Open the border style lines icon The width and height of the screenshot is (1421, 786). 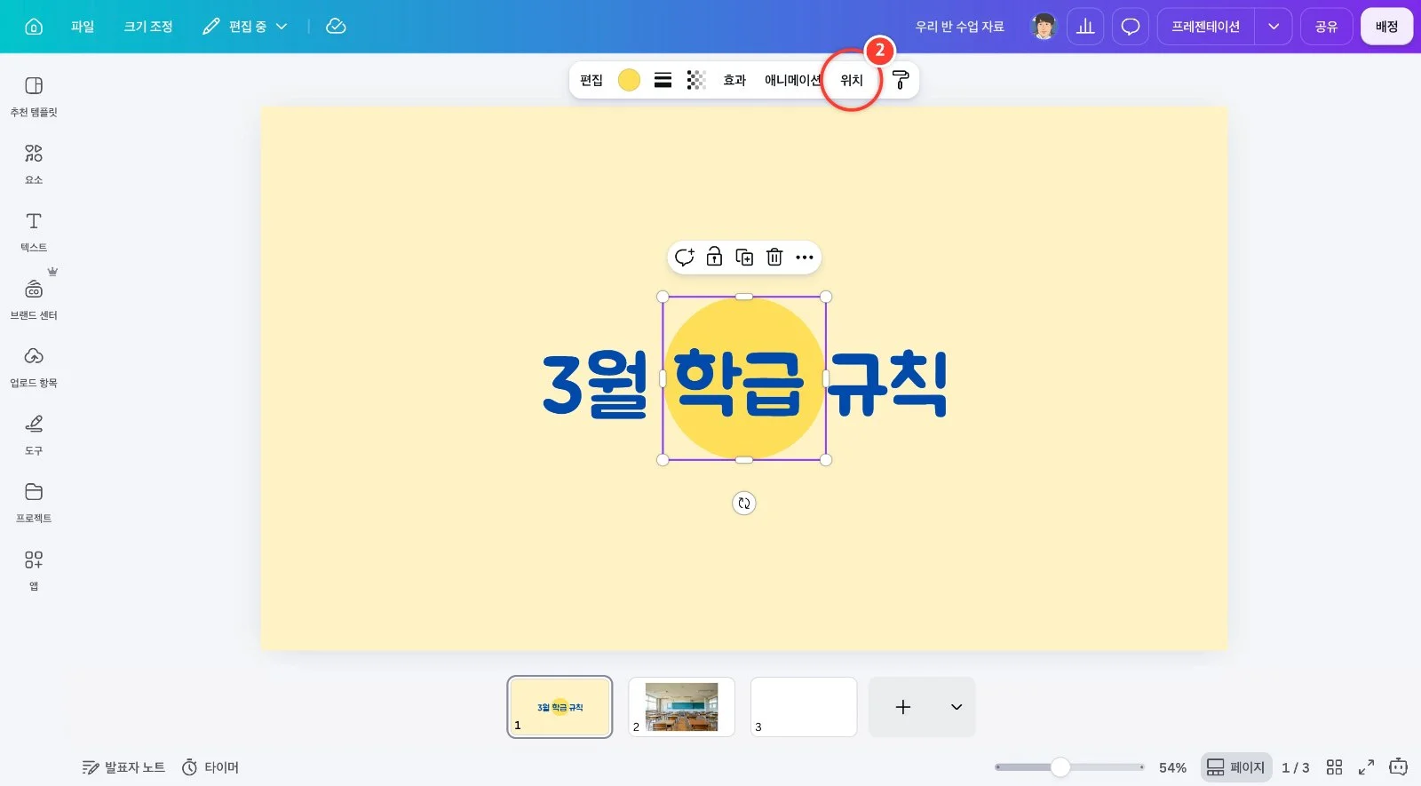click(663, 80)
